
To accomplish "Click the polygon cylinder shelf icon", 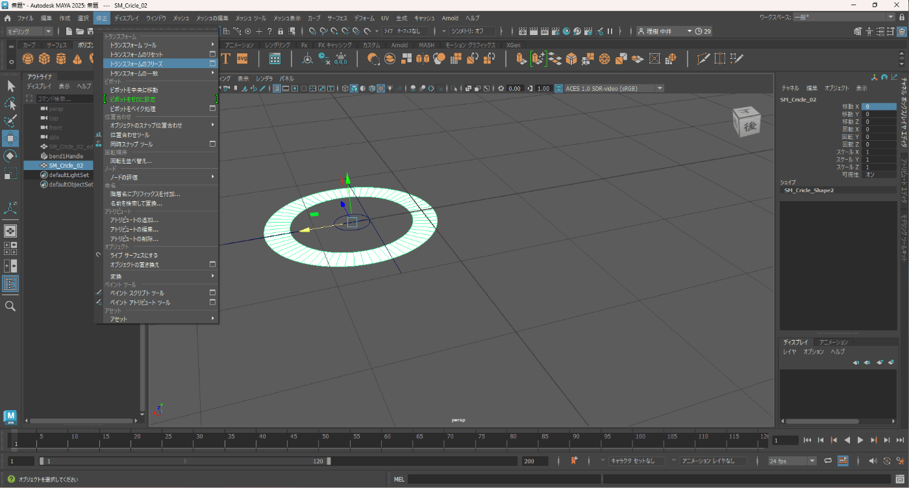I will click(60, 59).
